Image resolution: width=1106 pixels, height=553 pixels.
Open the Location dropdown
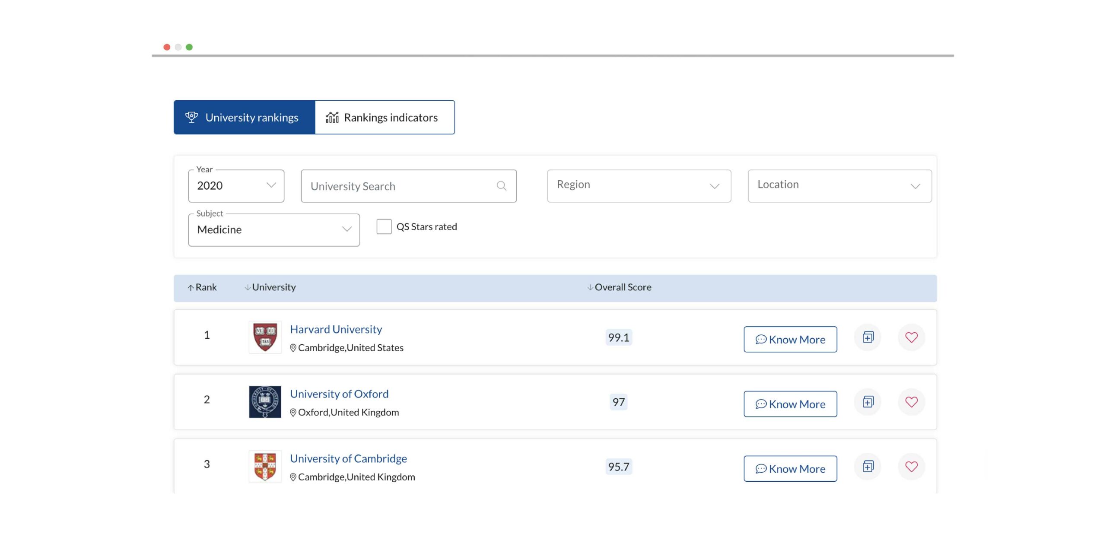click(840, 186)
